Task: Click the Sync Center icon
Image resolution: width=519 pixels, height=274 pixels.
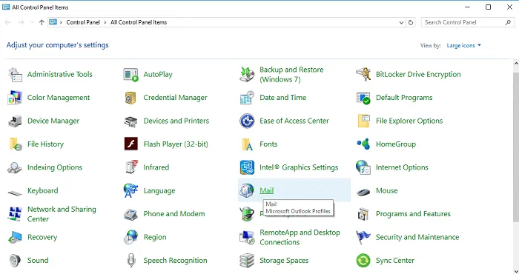Action: 363,261
